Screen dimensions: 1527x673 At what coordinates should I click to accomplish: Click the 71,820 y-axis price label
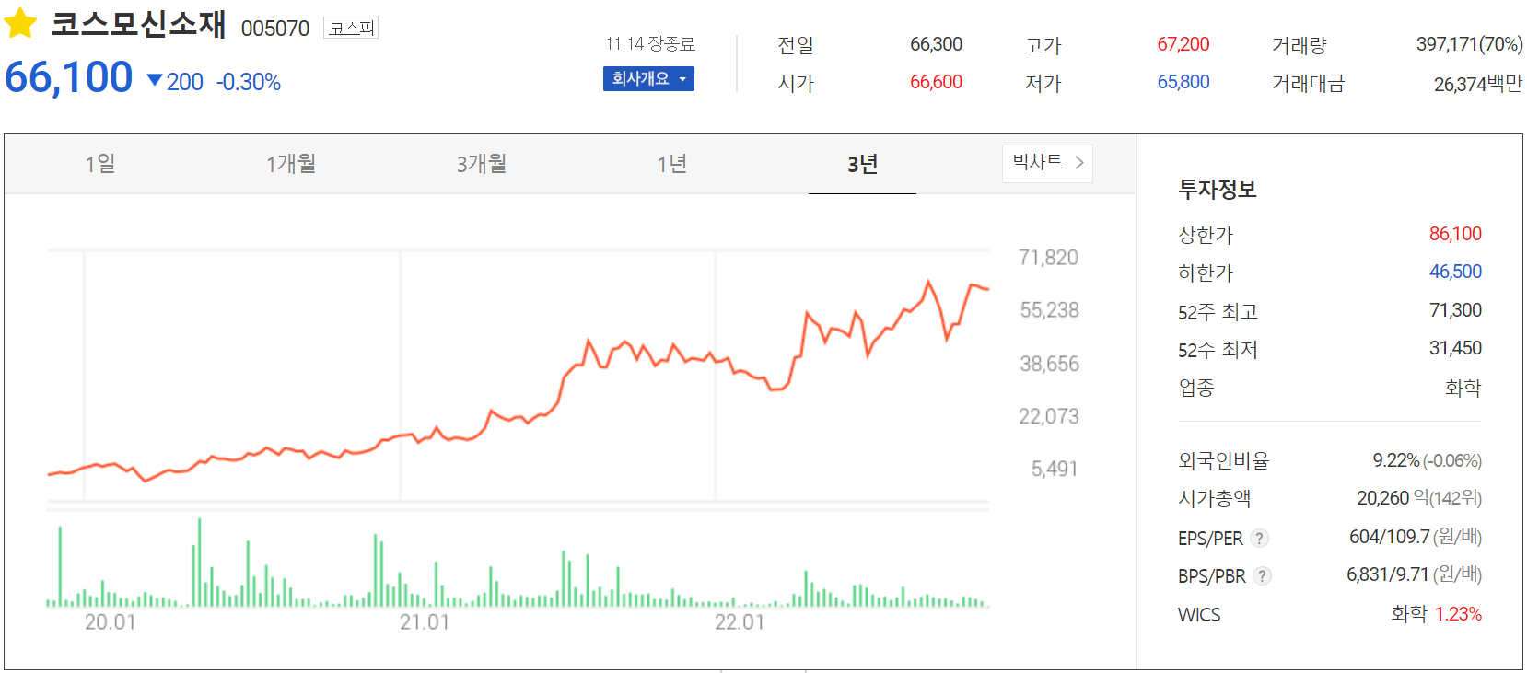1048,258
